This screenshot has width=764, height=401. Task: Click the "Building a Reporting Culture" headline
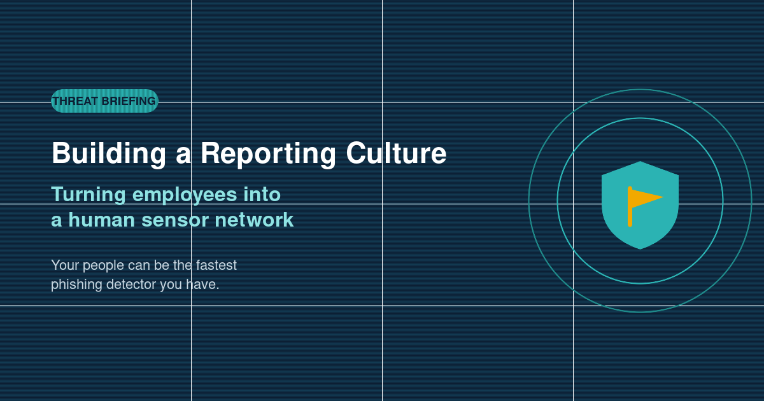249,153
